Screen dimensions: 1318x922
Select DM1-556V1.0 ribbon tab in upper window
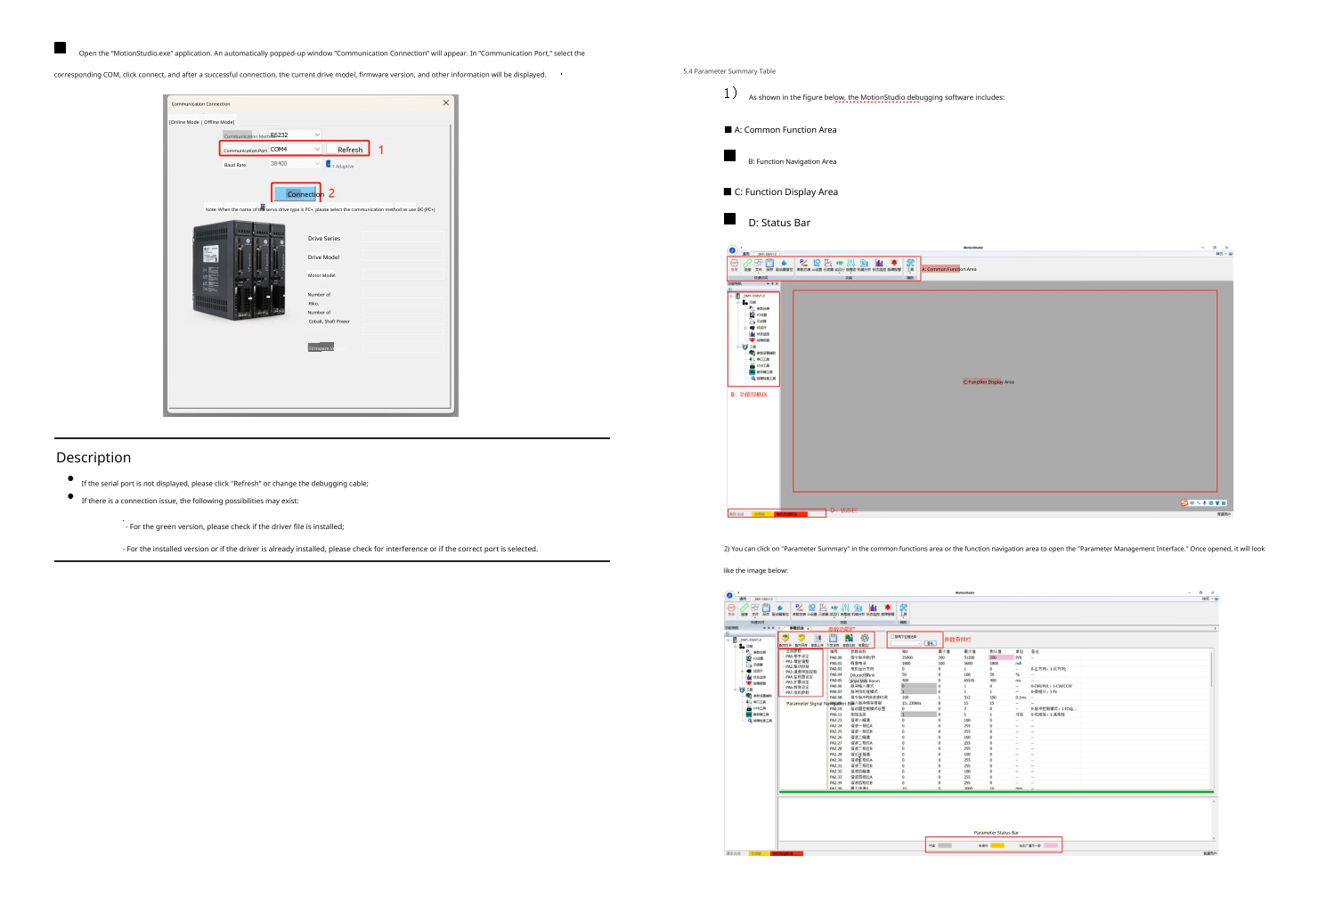point(767,254)
